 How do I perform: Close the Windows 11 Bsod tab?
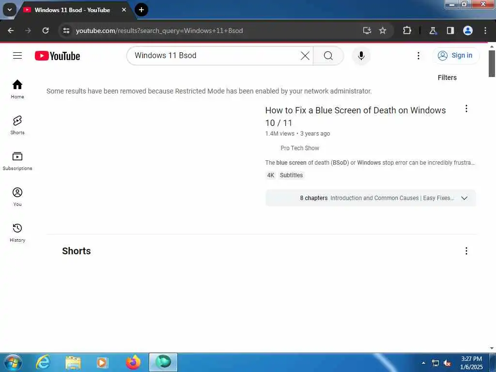coord(124,10)
